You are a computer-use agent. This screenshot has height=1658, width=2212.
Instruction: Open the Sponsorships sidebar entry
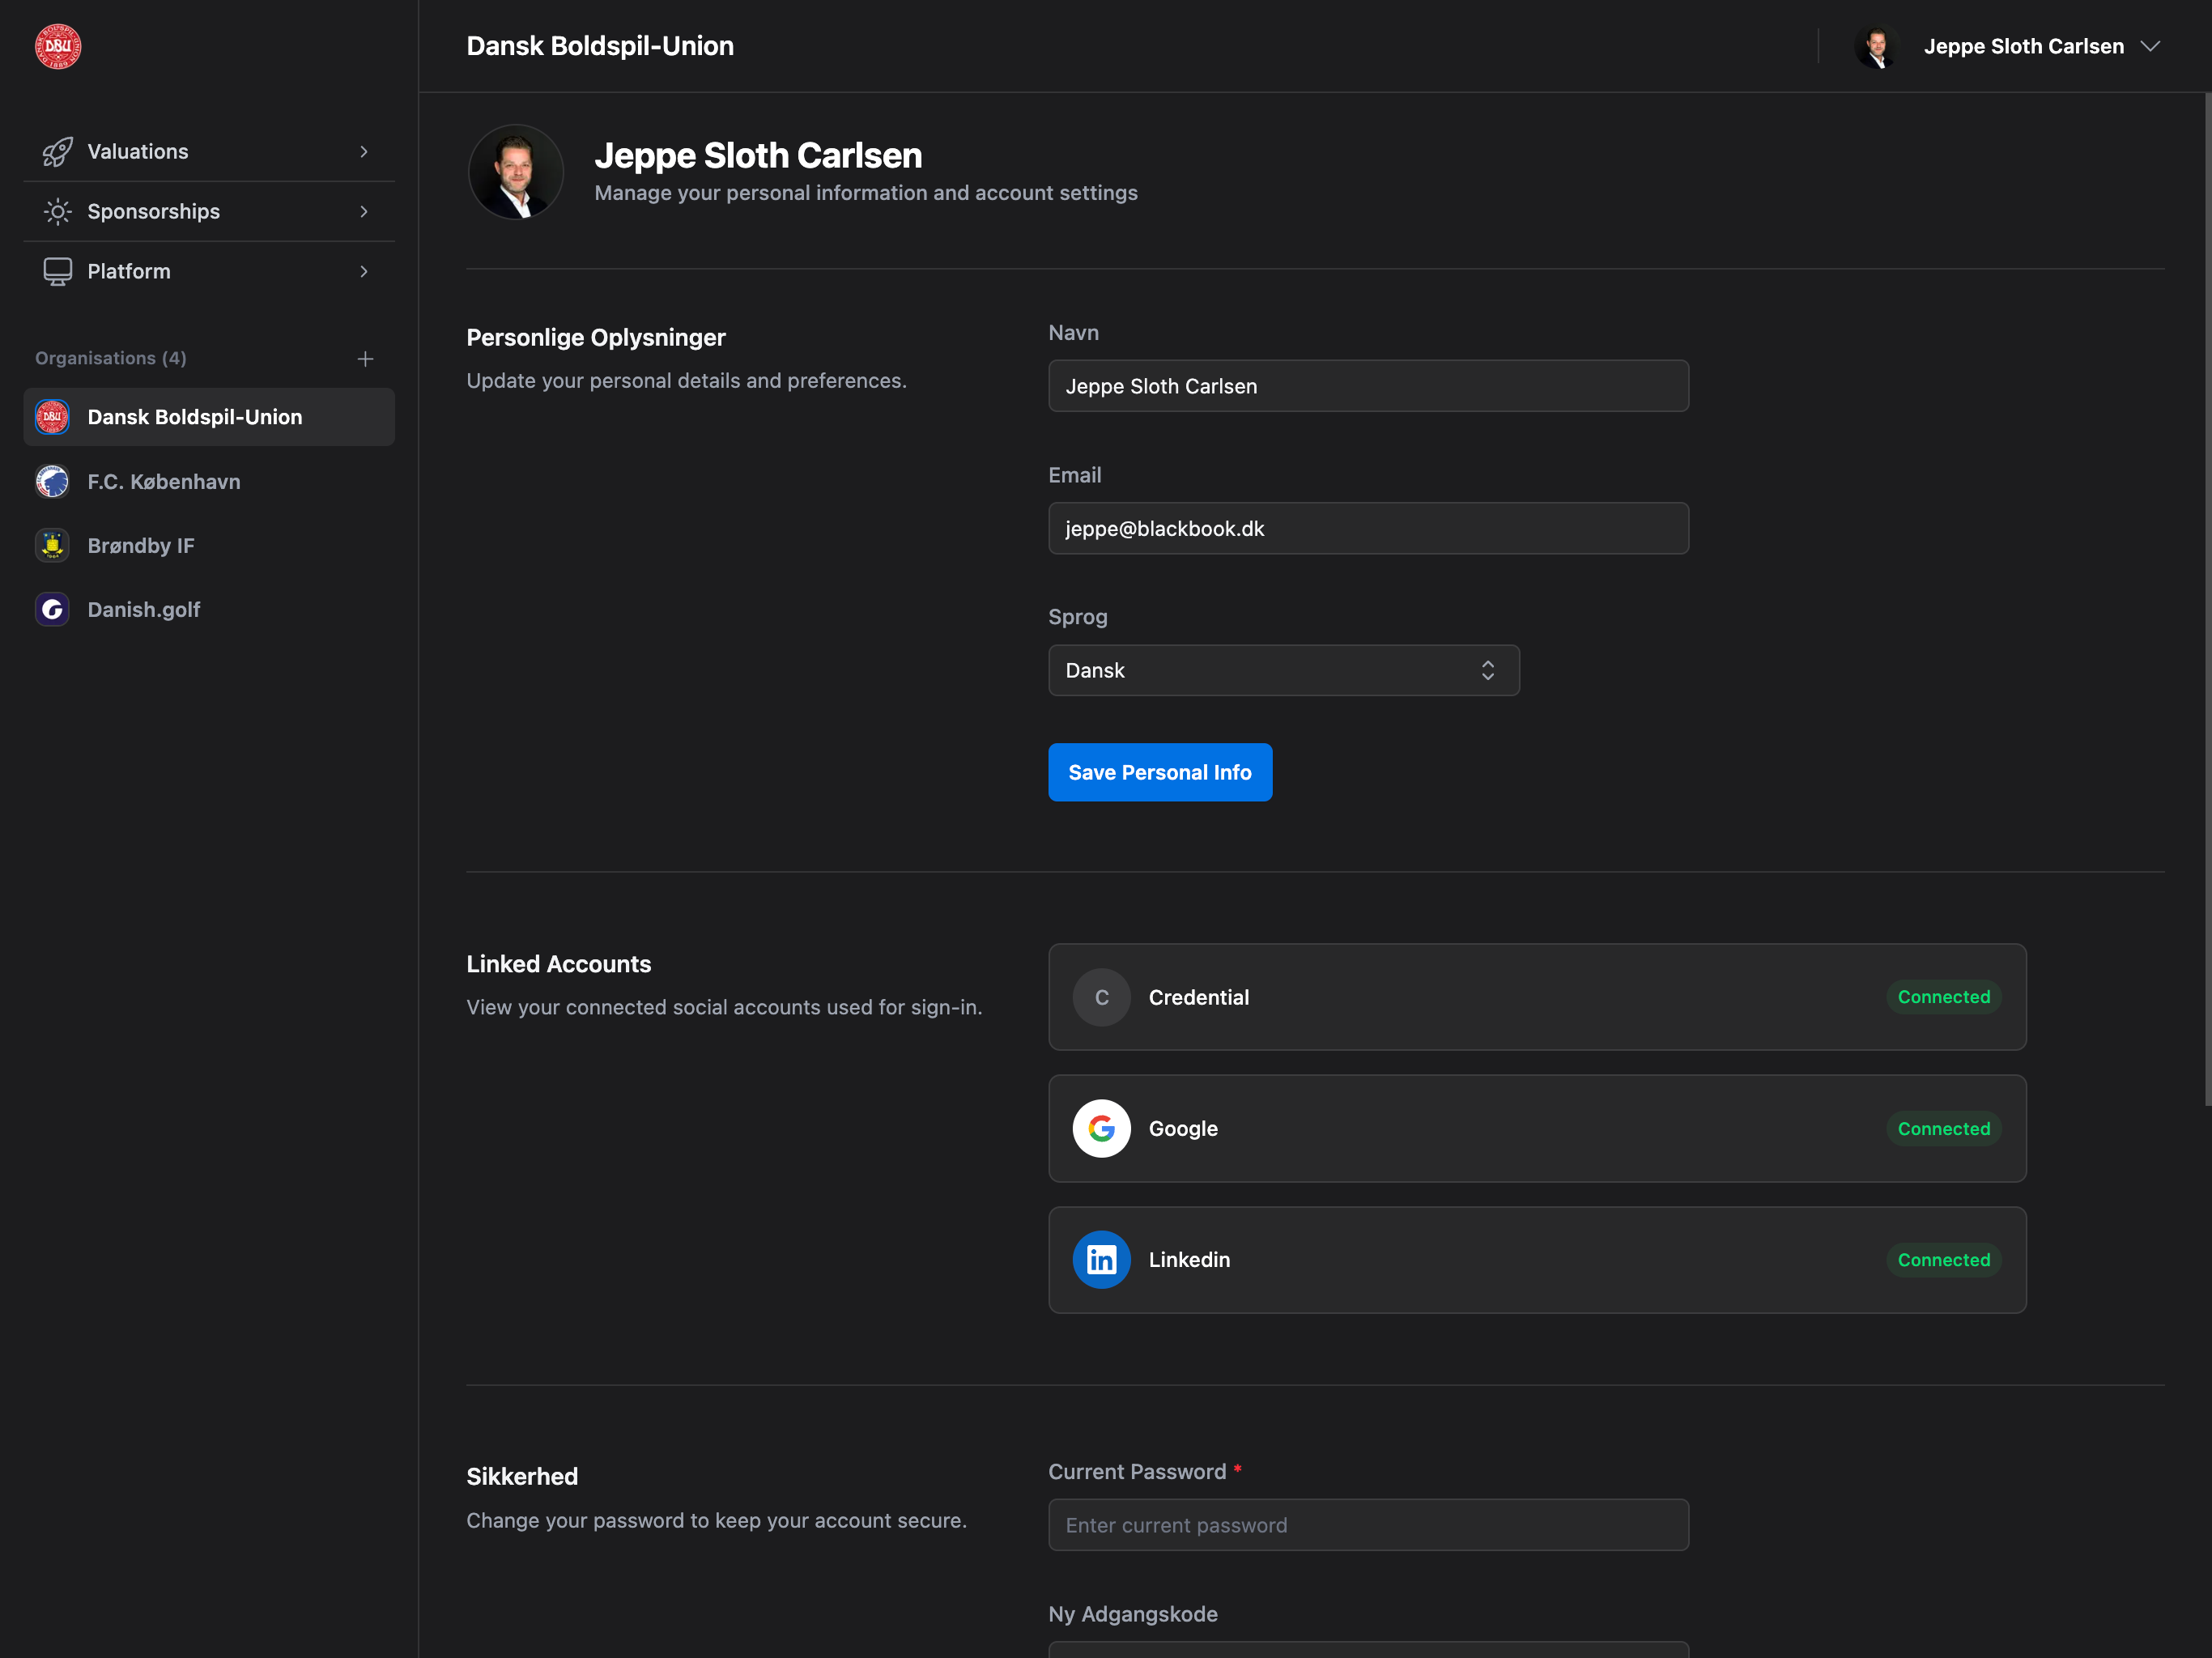point(153,211)
